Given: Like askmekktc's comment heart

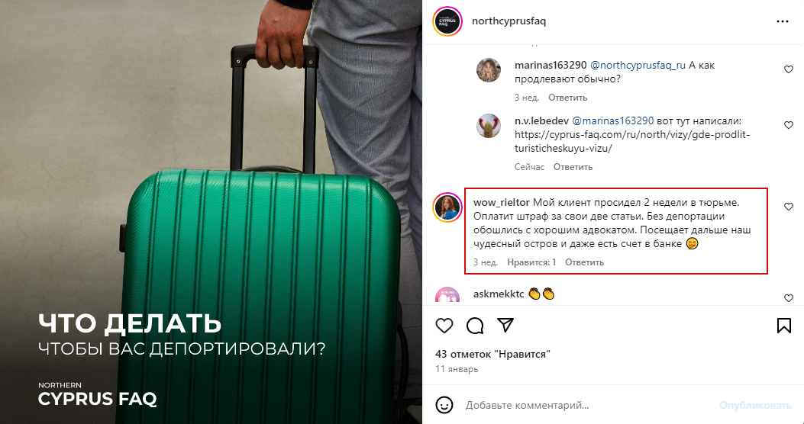Looking at the screenshot, I should point(789,298).
